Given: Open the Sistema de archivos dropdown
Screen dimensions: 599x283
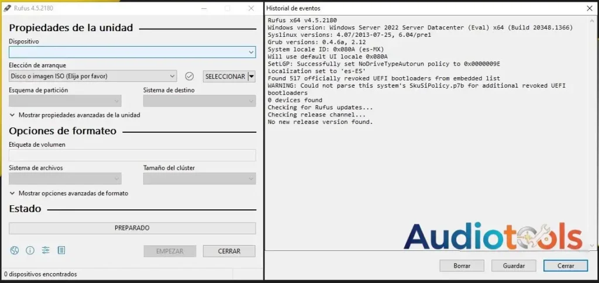Looking at the screenshot, I should coord(65,179).
